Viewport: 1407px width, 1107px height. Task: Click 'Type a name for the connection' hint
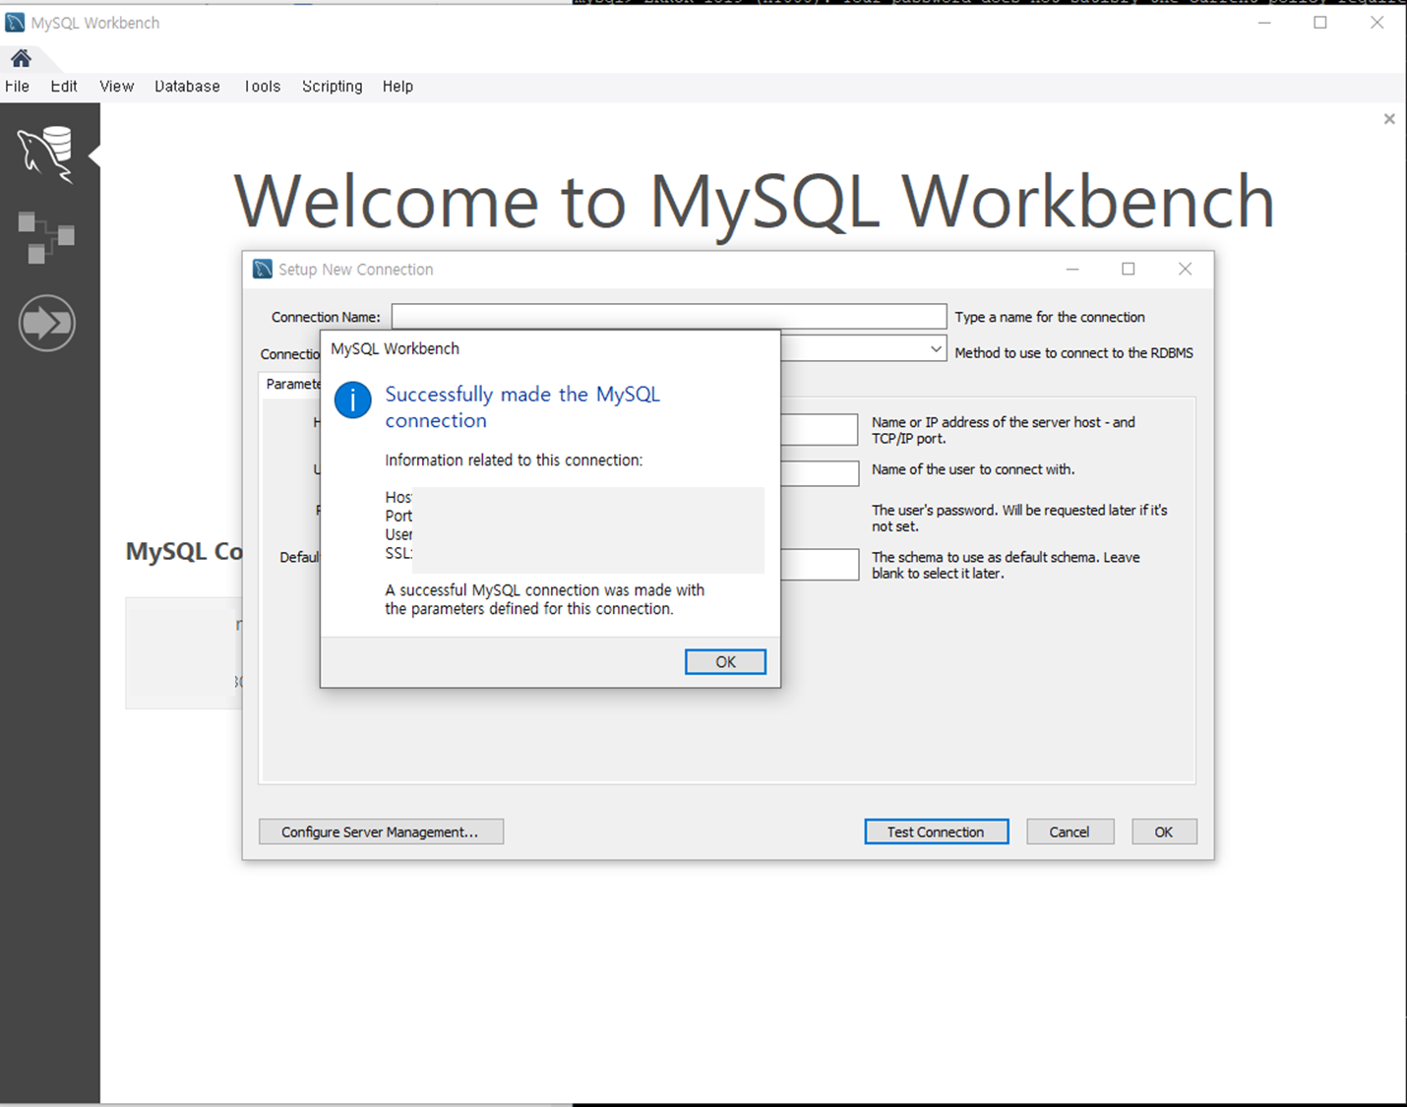tap(1050, 317)
